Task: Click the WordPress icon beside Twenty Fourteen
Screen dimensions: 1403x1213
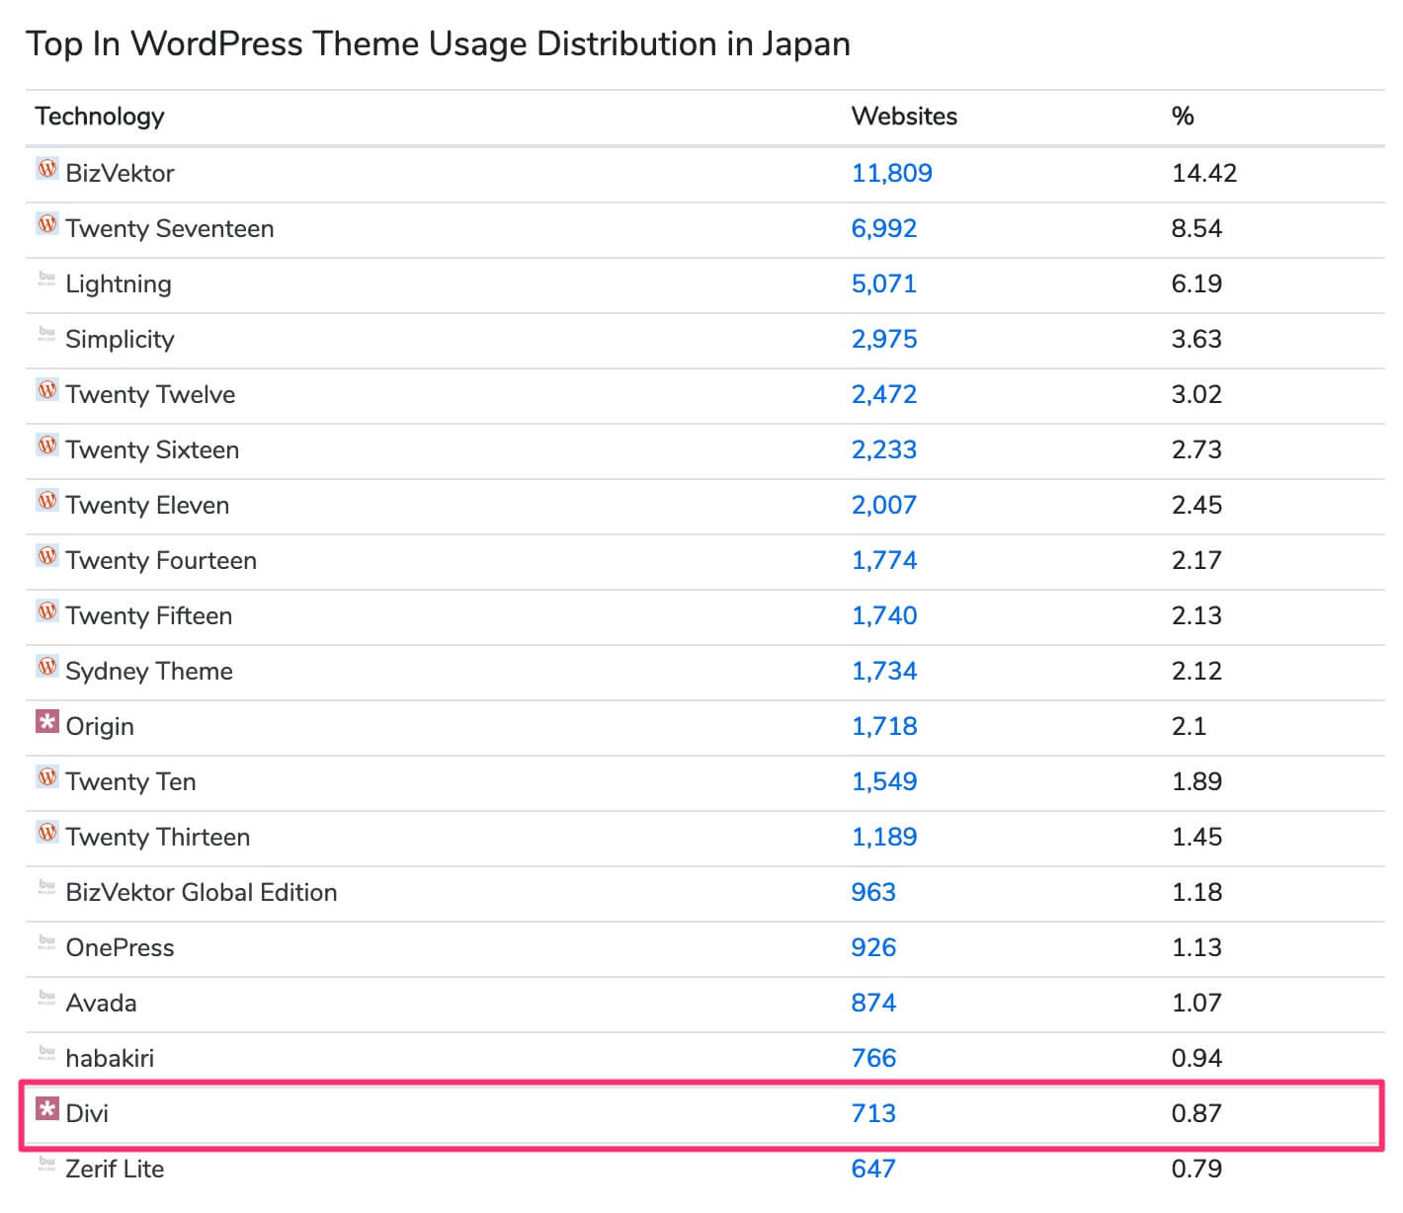Action: tap(47, 556)
